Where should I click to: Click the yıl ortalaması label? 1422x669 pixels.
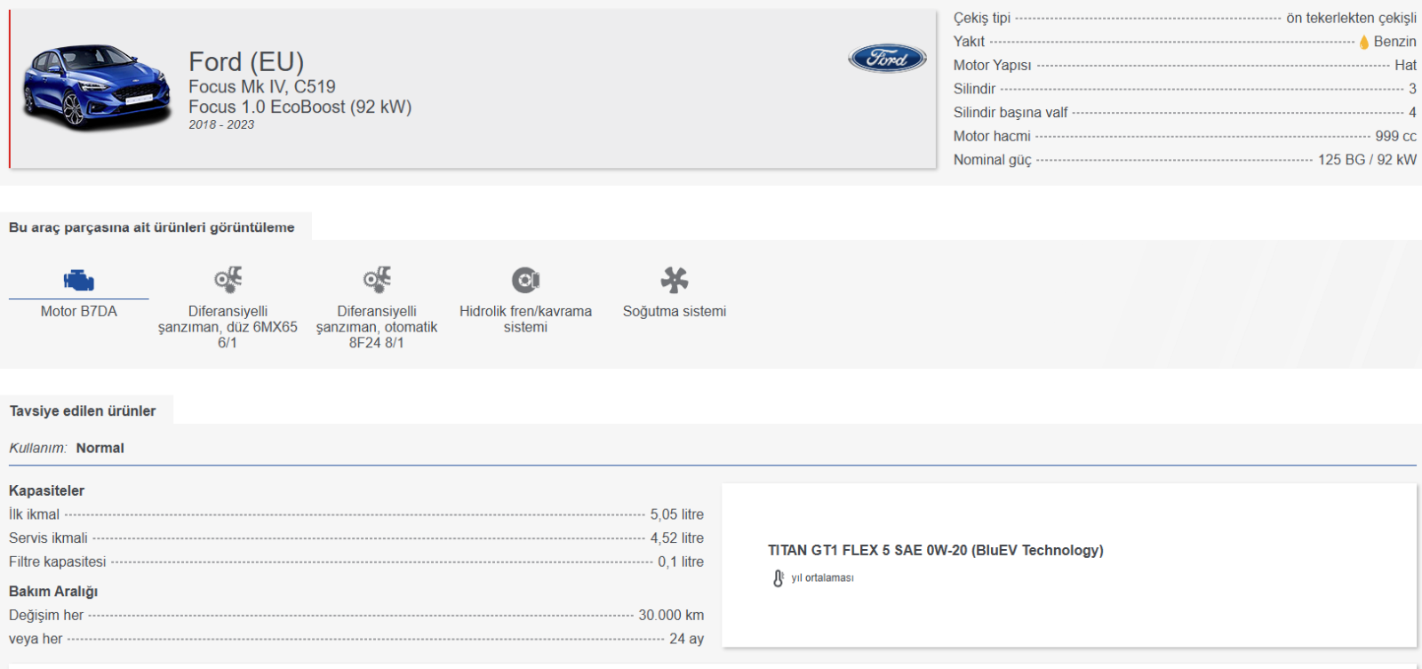click(822, 578)
